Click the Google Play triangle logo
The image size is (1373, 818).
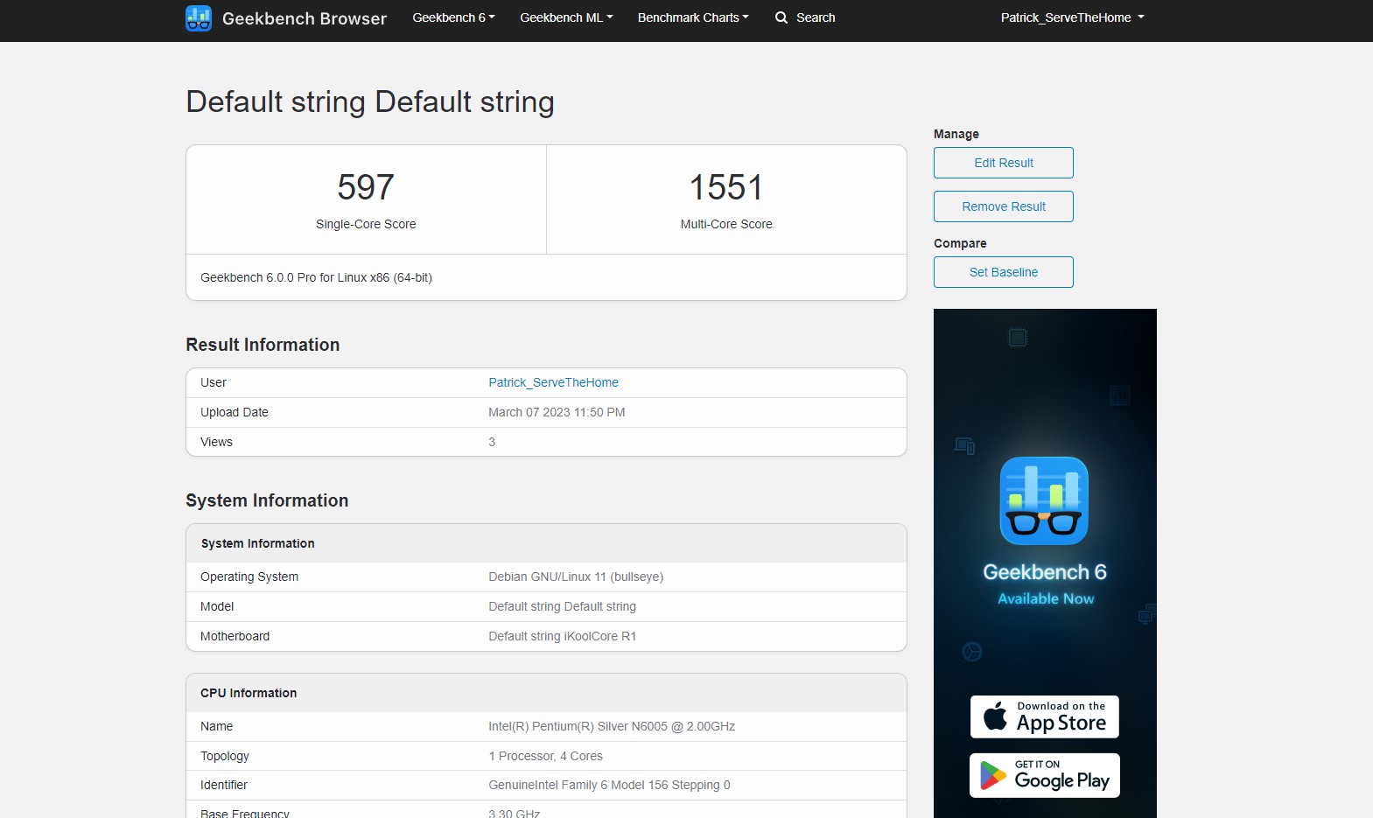(x=992, y=776)
